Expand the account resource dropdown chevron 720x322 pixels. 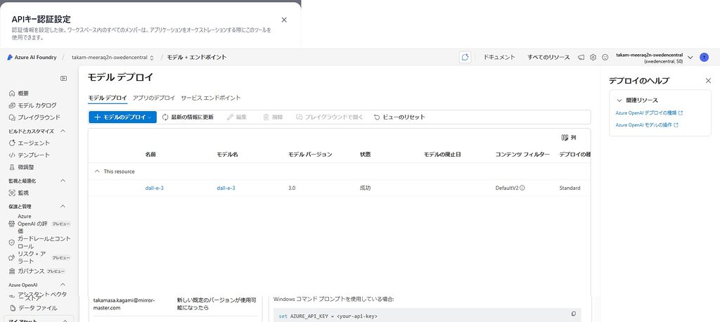coord(690,58)
